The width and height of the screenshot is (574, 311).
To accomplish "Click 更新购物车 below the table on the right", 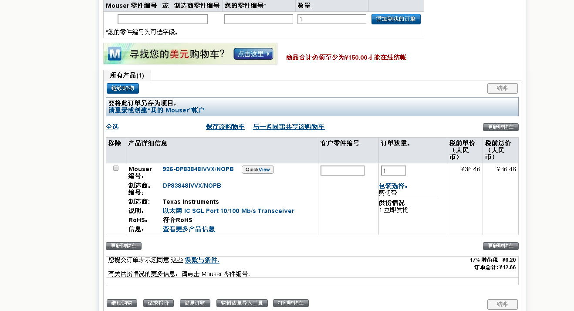I will coord(501,246).
